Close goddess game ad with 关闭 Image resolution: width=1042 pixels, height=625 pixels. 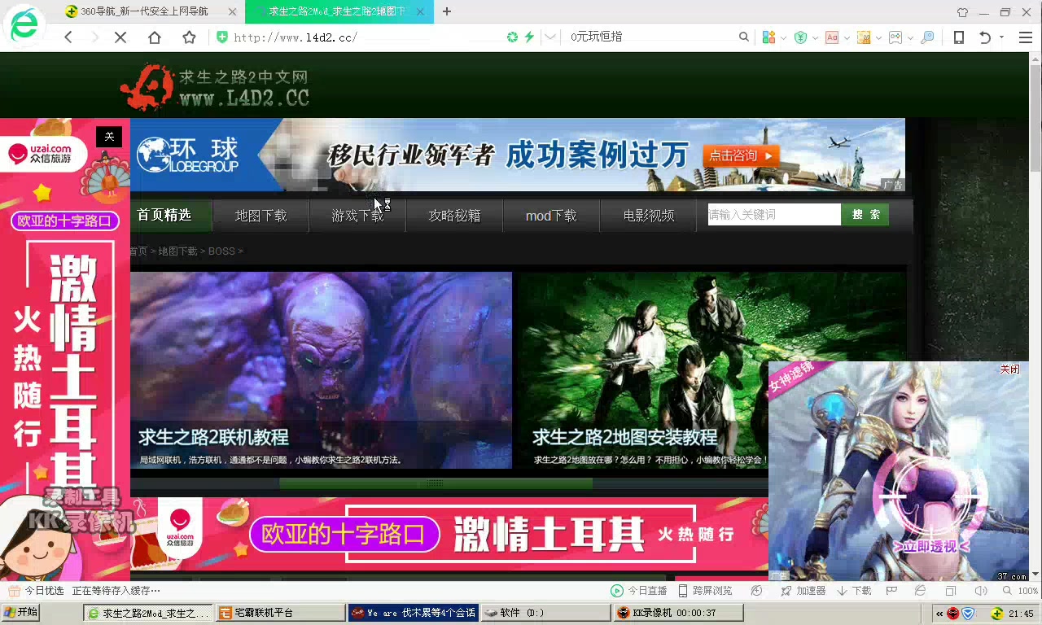tap(1009, 369)
